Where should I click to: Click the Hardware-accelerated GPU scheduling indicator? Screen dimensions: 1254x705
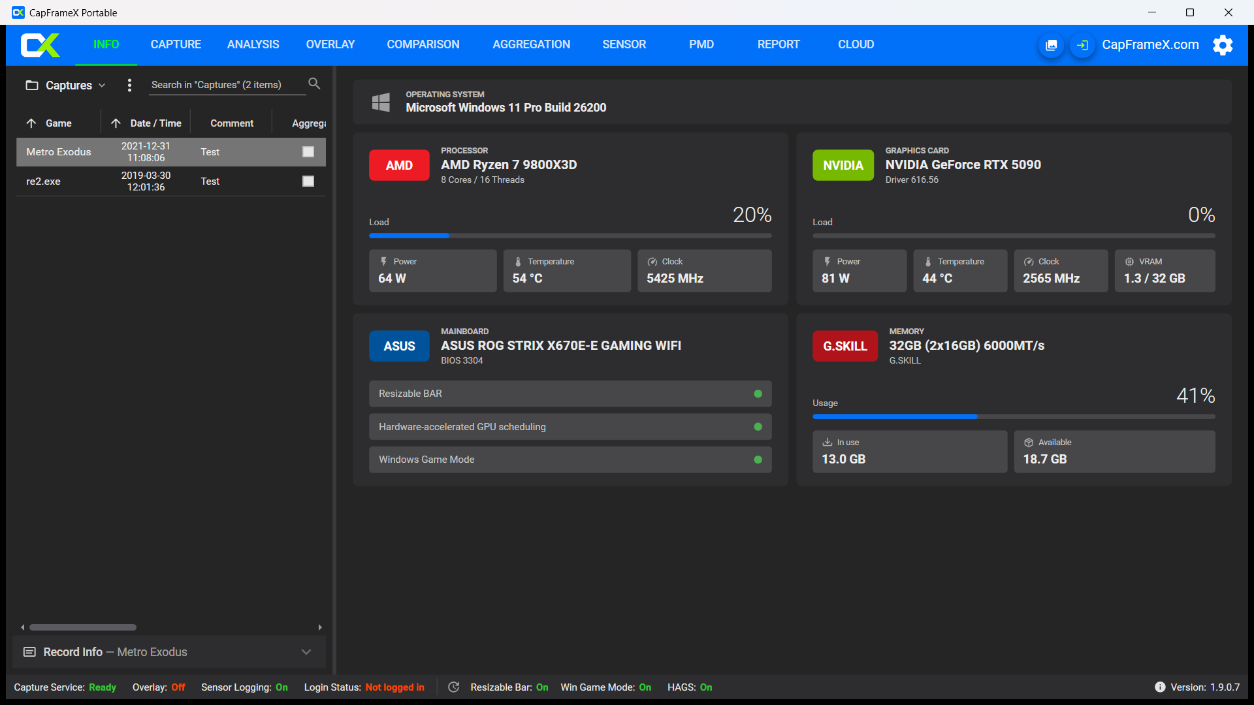pos(758,427)
